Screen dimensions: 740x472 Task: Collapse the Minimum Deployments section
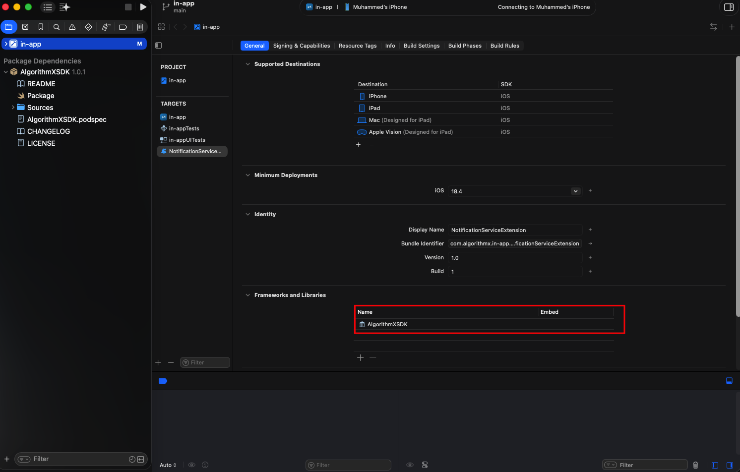coord(248,175)
